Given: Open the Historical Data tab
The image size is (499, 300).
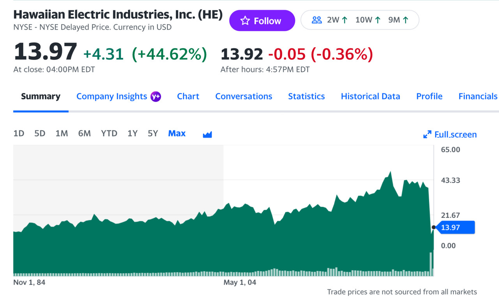Looking at the screenshot, I should [x=370, y=96].
